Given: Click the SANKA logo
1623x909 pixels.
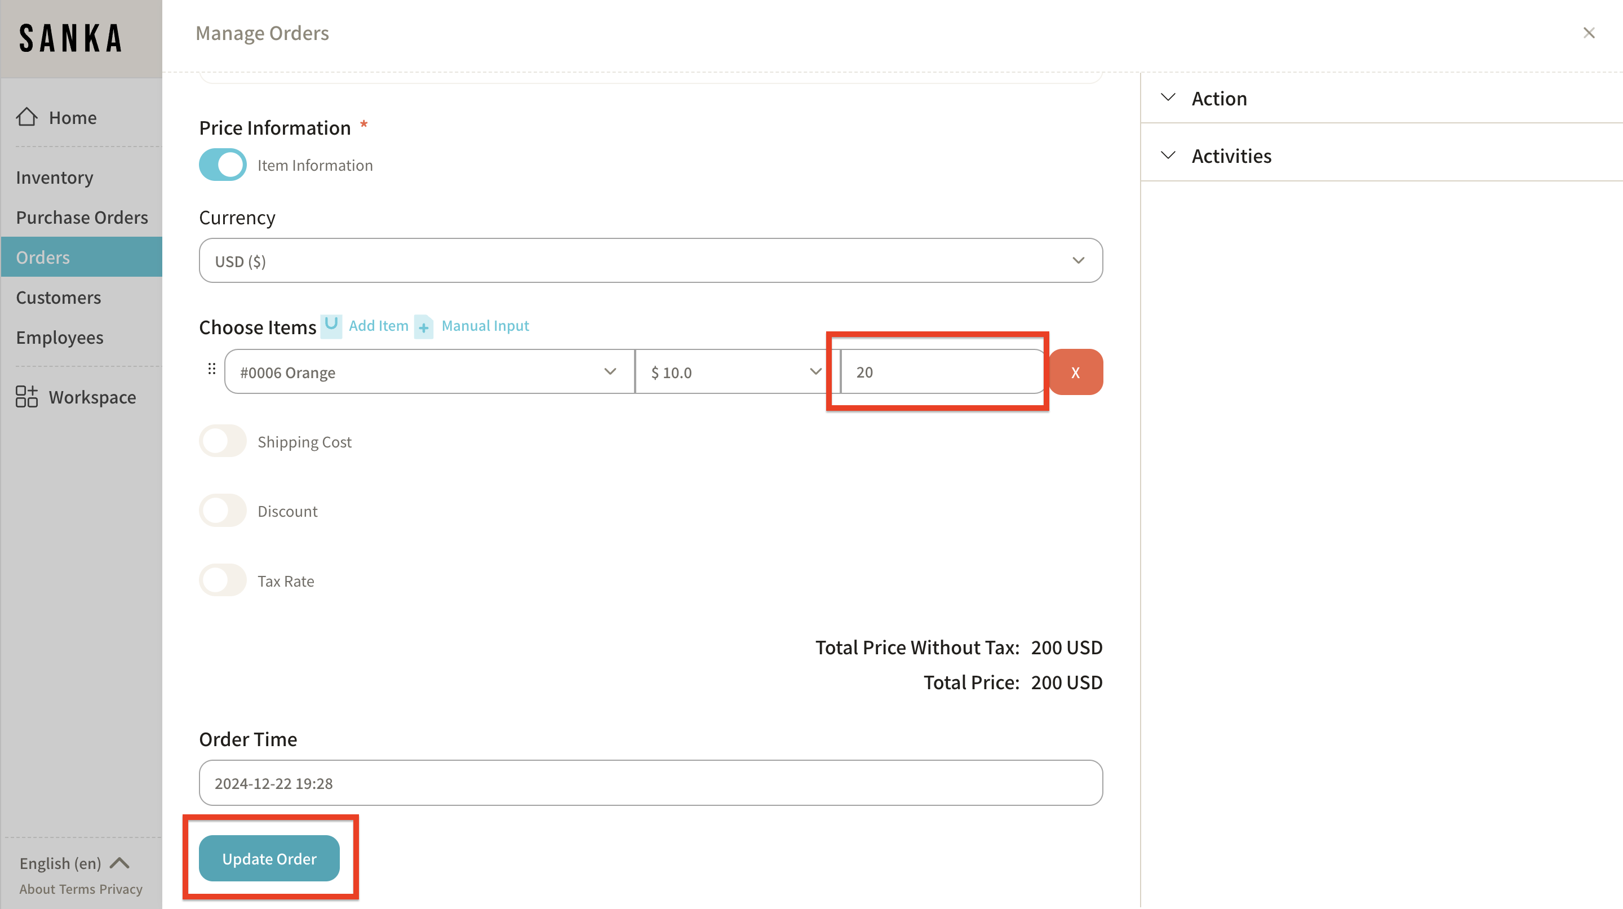Looking at the screenshot, I should click(70, 38).
